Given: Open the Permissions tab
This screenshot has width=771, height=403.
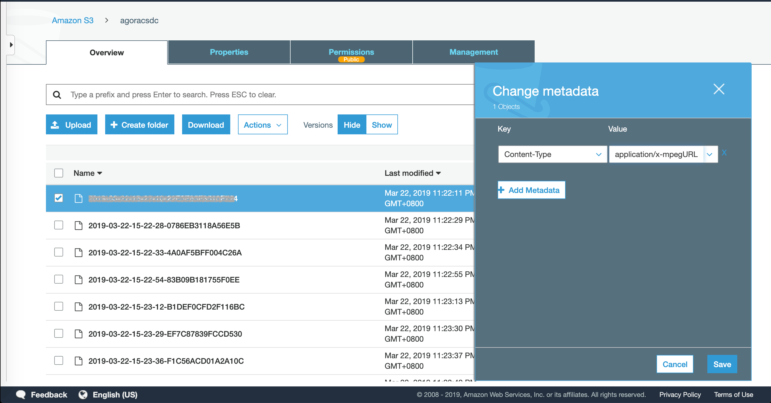Looking at the screenshot, I should 351,52.
